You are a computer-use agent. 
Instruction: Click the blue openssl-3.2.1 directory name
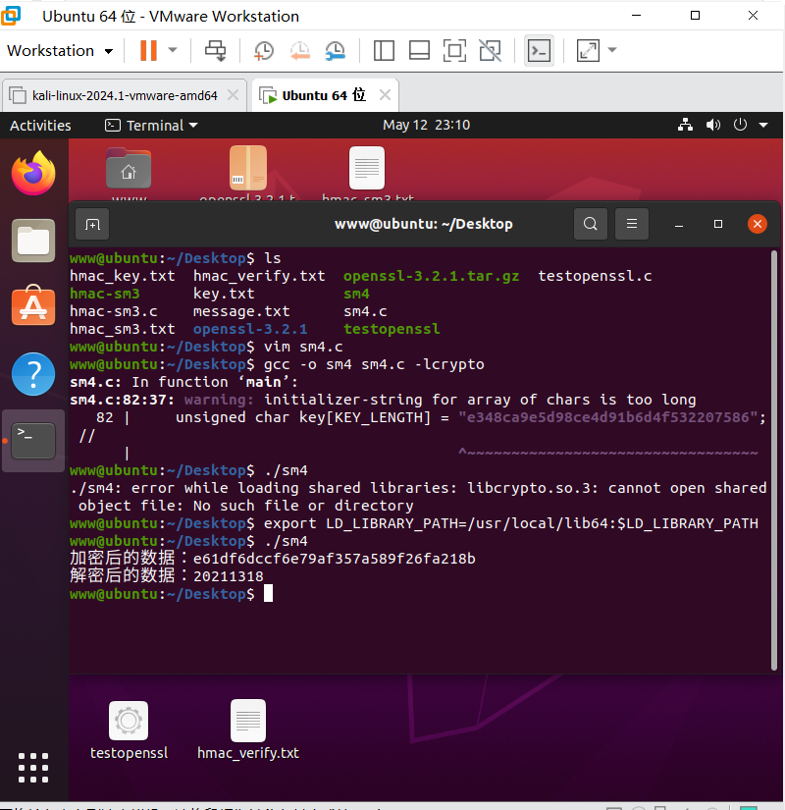[x=250, y=329]
